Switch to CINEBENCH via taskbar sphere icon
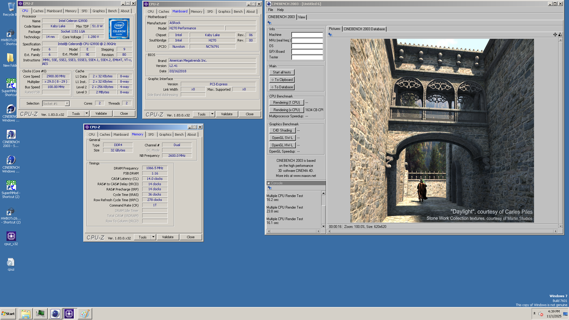 point(55,314)
